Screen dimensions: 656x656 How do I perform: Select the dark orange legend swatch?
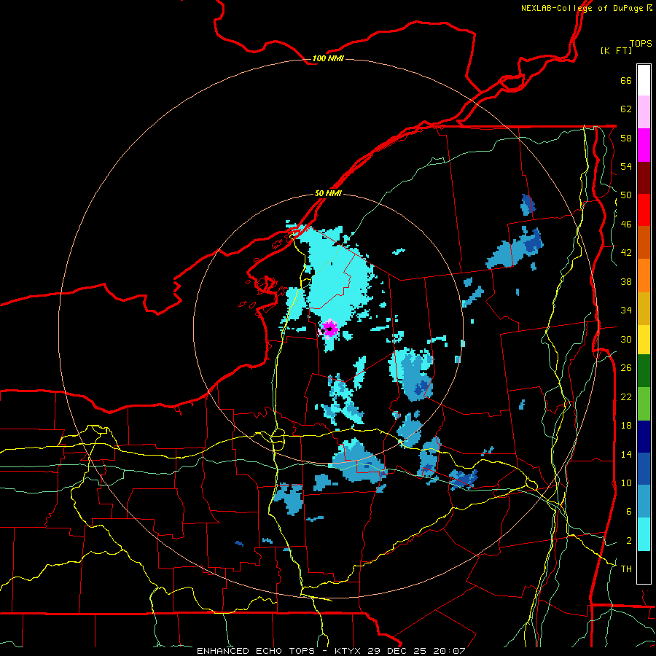[x=644, y=242]
